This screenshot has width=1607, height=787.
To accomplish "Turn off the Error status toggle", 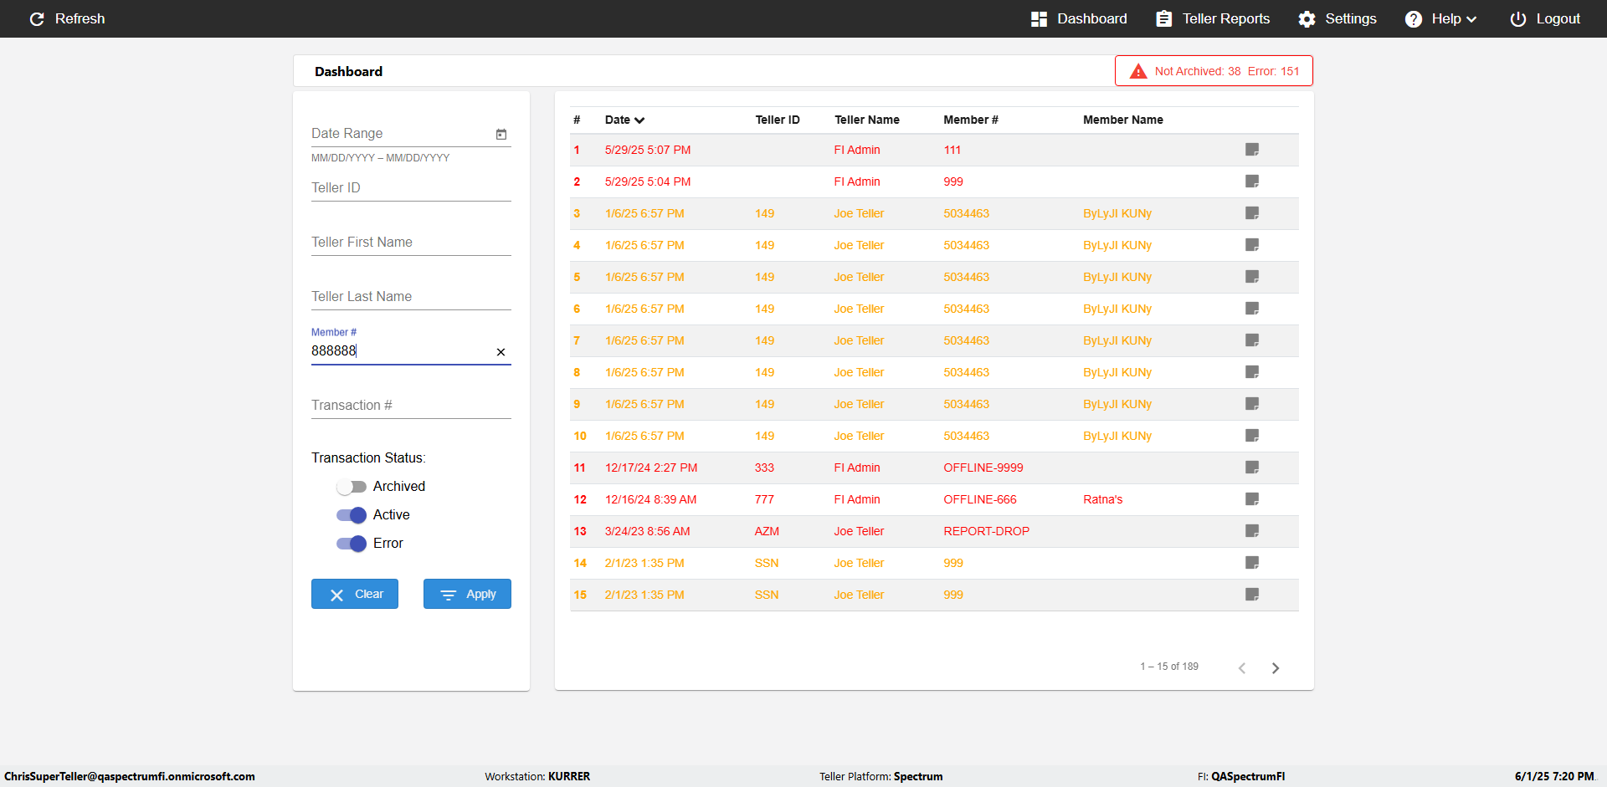I will (x=352, y=544).
